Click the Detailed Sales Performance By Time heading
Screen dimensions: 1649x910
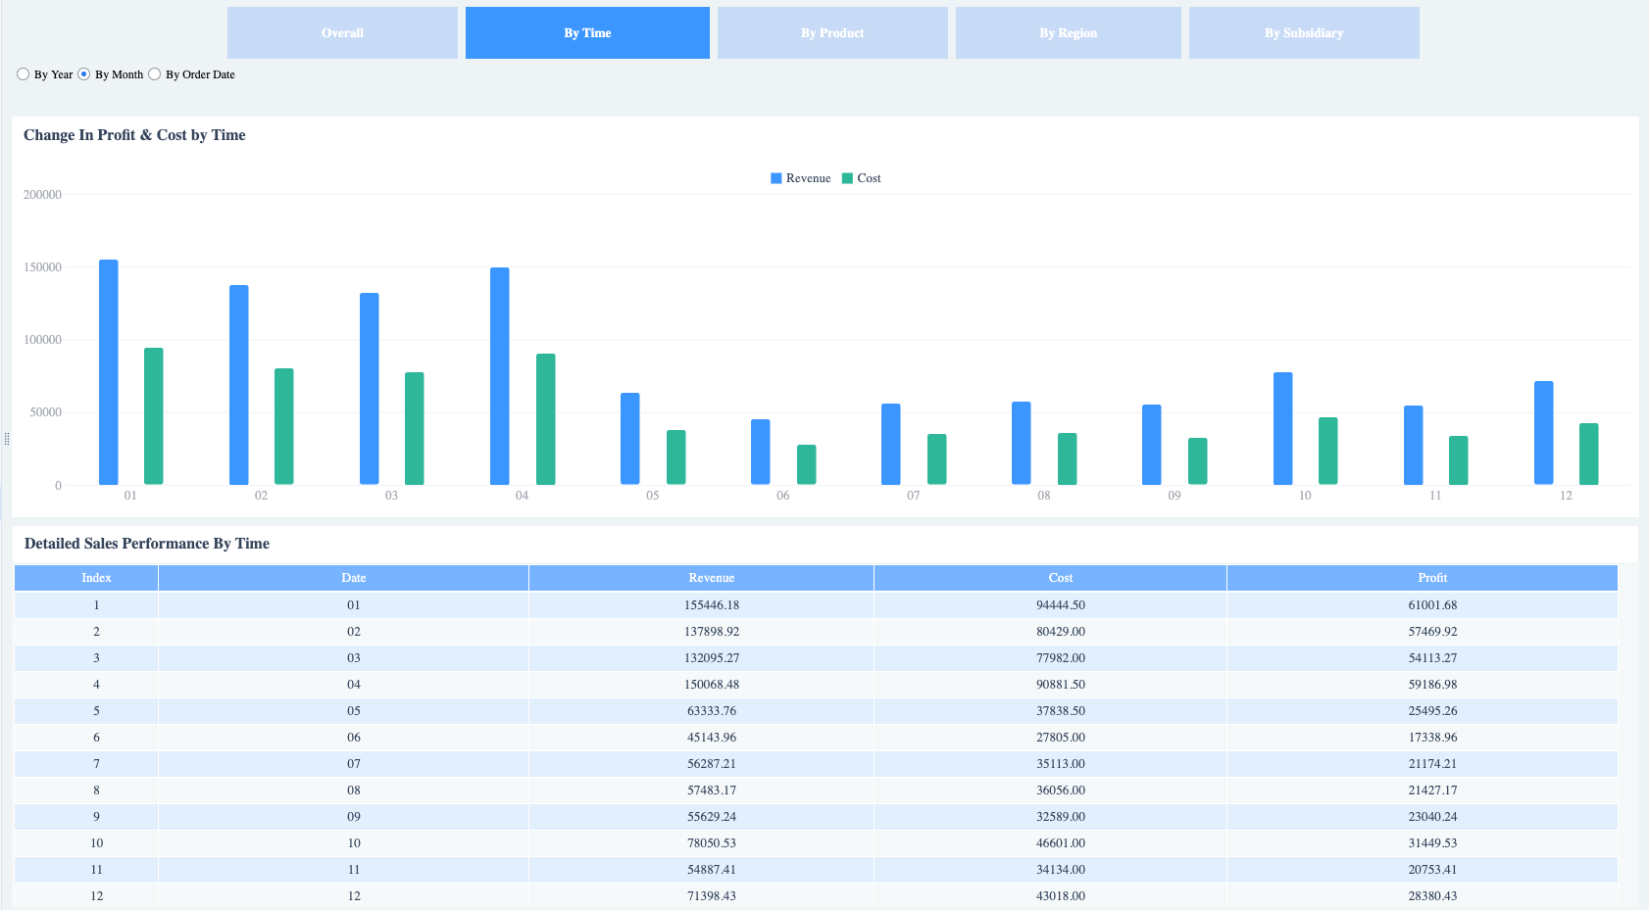click(x=146, y=544)
